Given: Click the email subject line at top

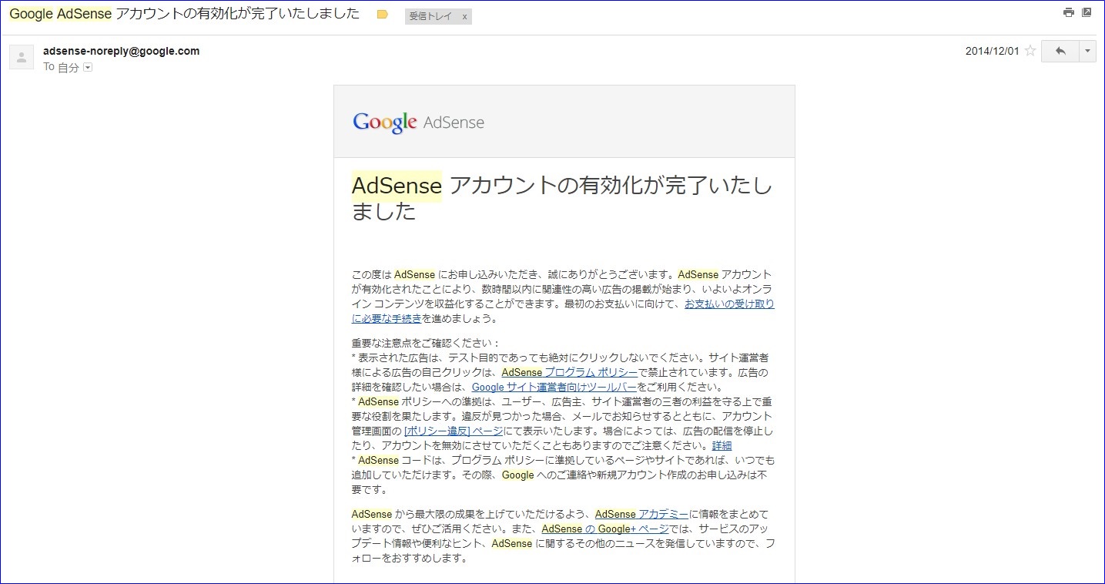Looking at the screenshot, I should point(185,15).
